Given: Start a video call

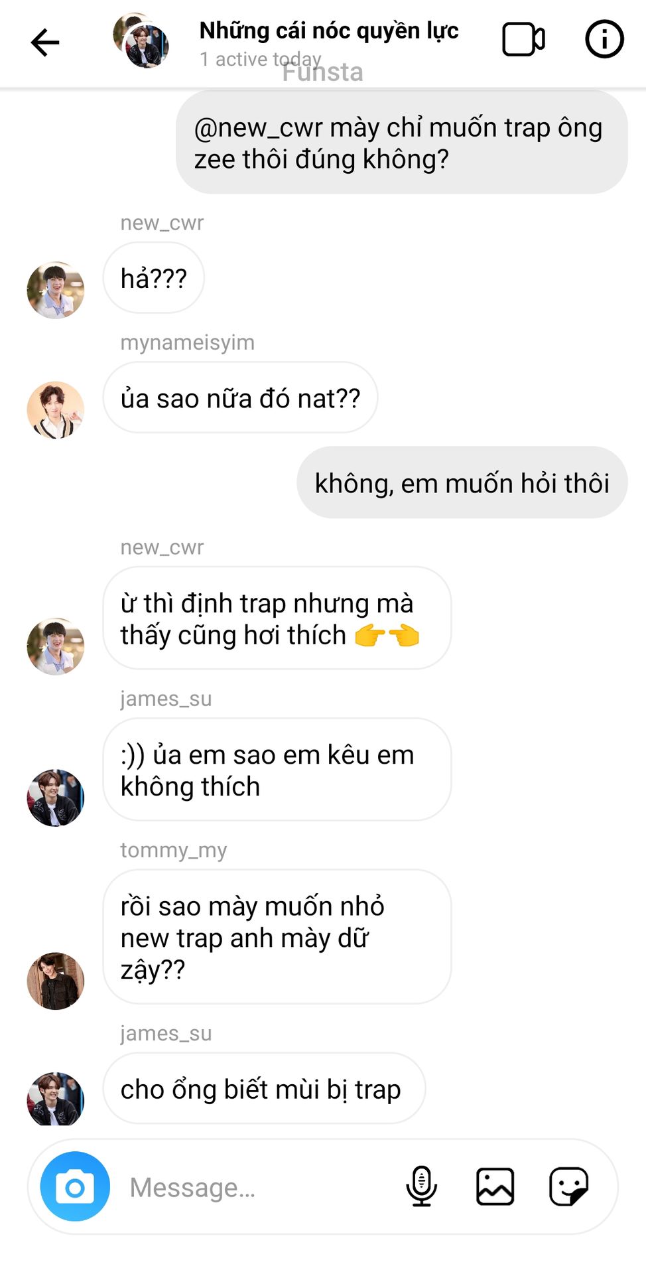Looking at the screenshot, I should 523,40.
